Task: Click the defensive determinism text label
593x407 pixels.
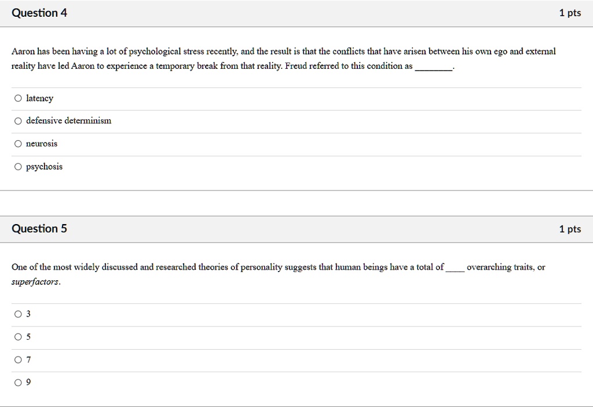Action: point(68,121)
